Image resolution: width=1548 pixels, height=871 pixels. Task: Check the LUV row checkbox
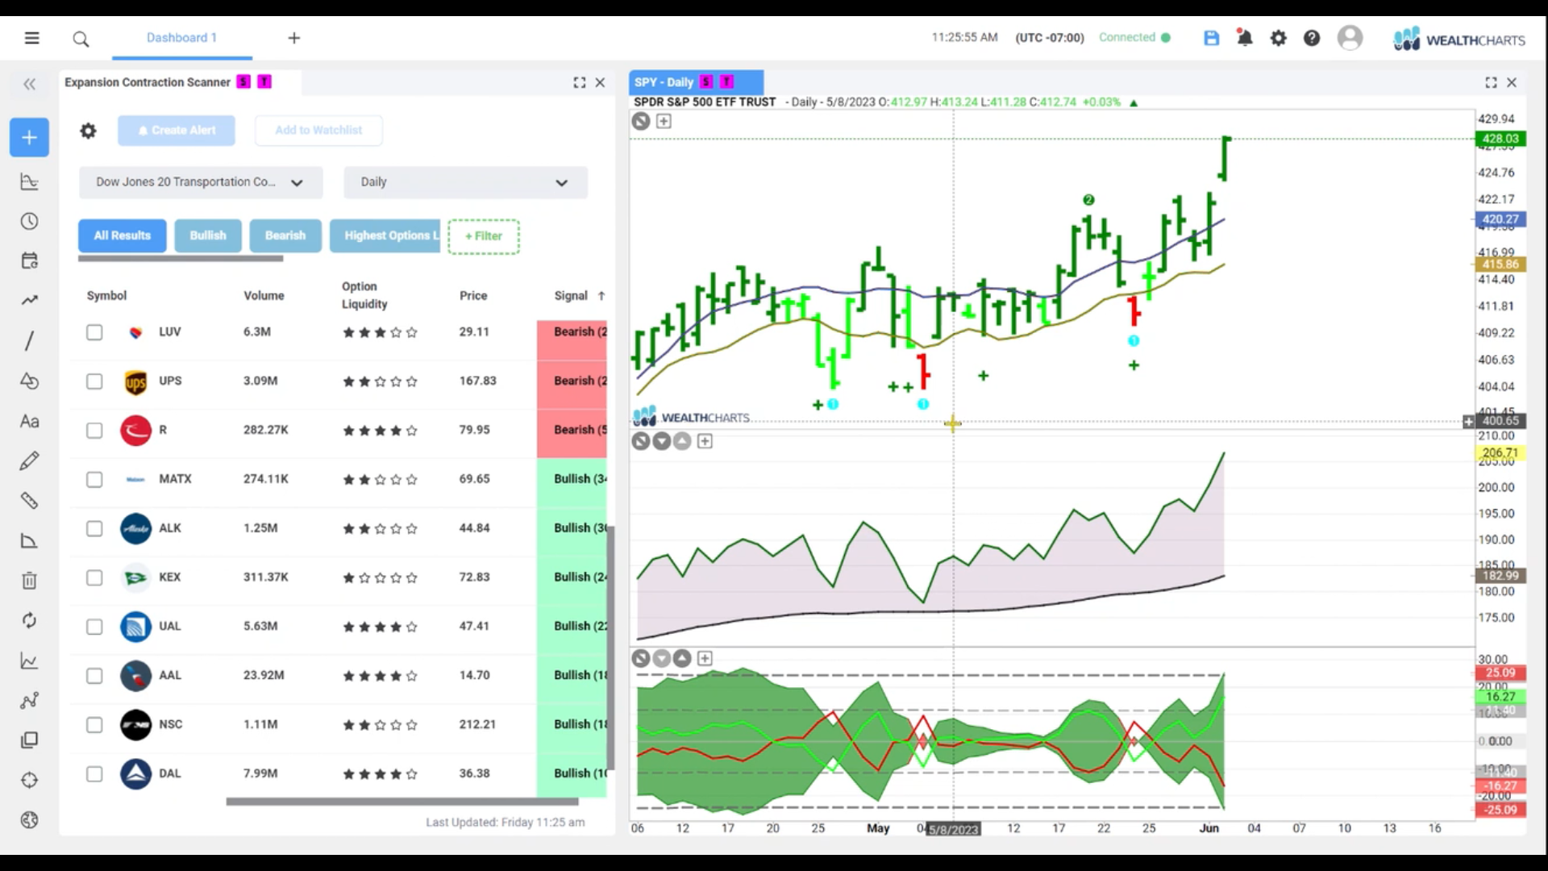click(x=94, y=332)
